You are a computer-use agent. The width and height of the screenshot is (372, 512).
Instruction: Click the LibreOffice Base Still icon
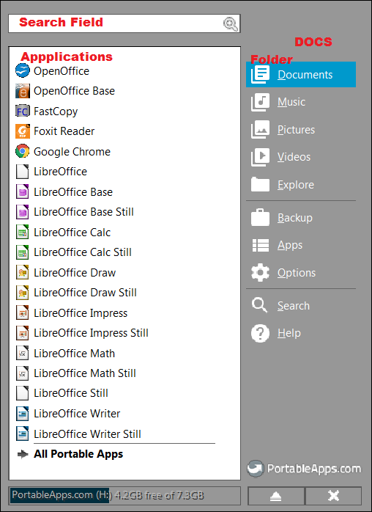click(x=23, y=212)
